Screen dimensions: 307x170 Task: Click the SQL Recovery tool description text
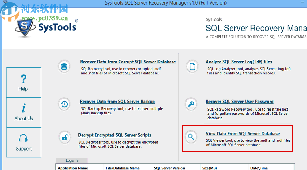pos(121,71)
